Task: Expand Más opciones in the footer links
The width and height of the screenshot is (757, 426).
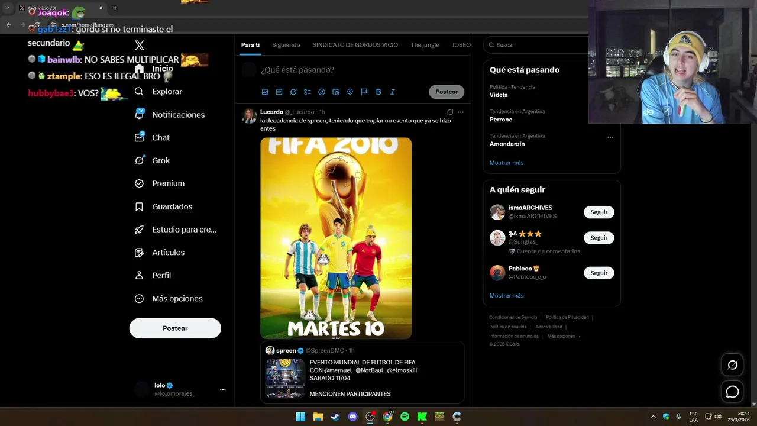Action: (x=564, y=336)
